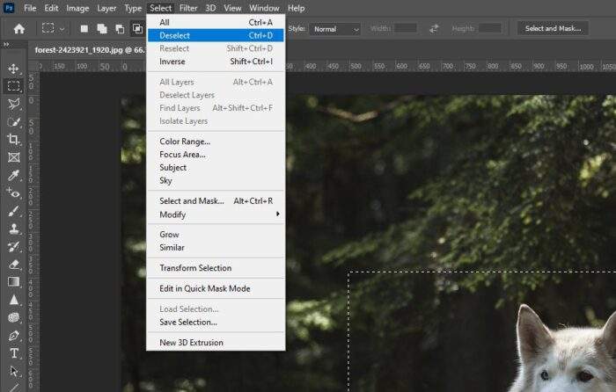Open the File menu

point(30,8)
